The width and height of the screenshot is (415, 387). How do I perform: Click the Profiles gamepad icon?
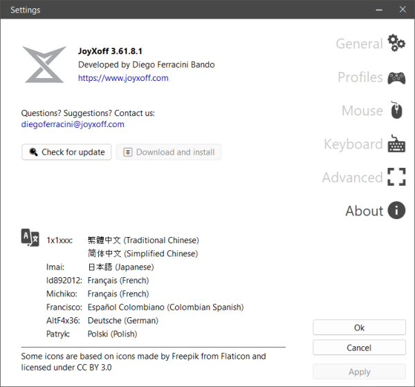396,78
